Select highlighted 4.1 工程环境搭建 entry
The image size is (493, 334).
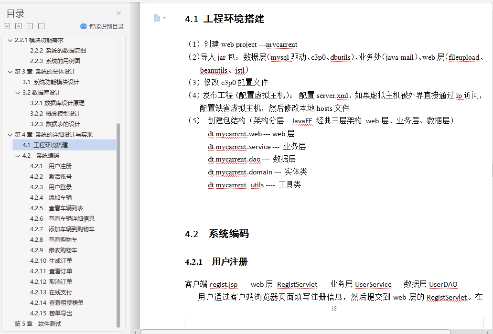[x=64, y=145]
